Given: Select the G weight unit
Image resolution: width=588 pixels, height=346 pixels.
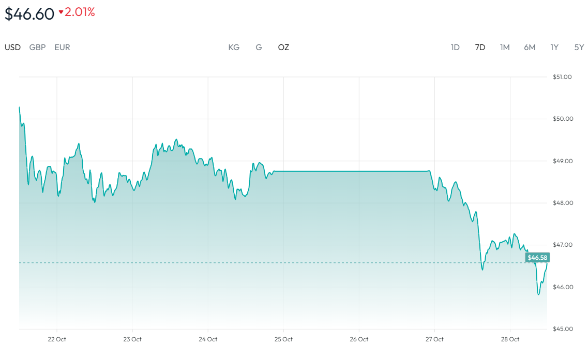Looking at the screenshot, I should [259, 48].
